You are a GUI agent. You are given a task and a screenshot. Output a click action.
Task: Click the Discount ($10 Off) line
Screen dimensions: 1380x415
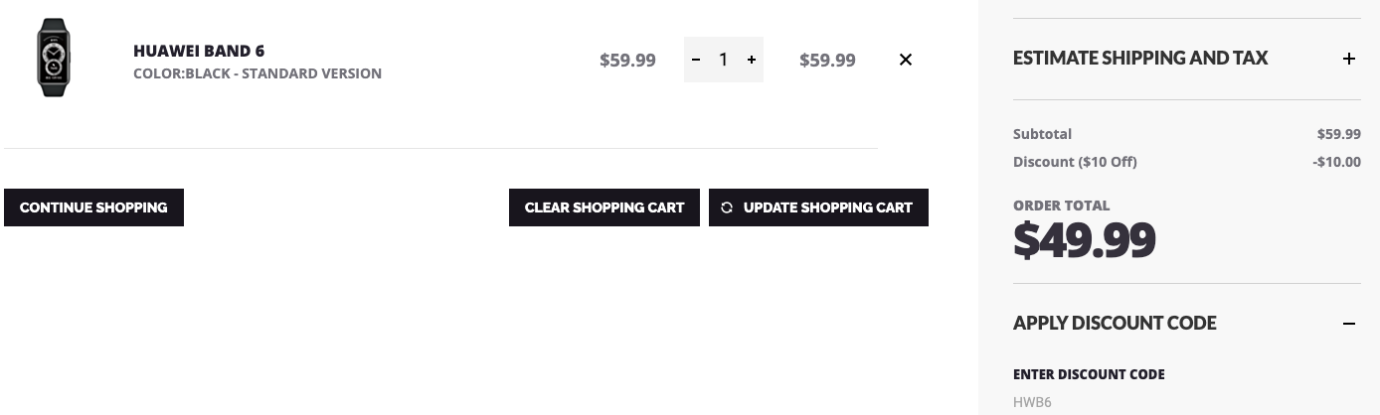(x=1187, y=162)
